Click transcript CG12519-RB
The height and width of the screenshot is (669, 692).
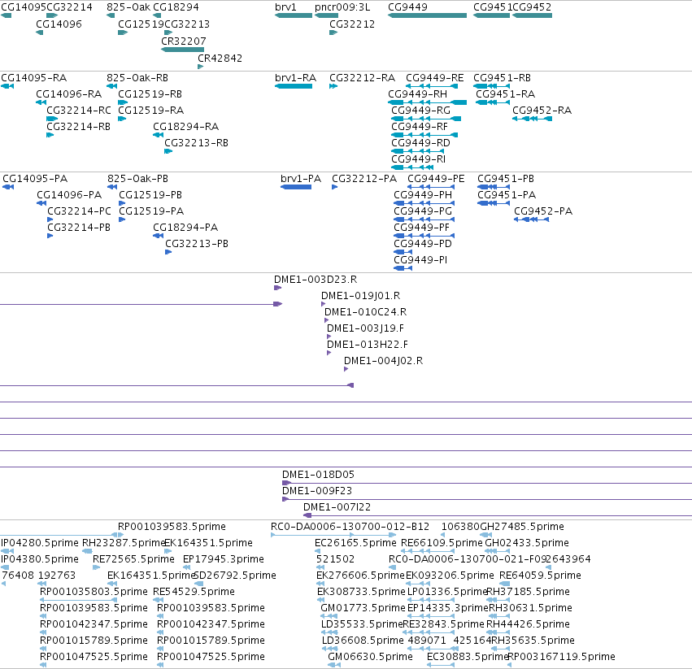[150, 94]
